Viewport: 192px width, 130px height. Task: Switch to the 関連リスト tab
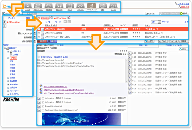tap(143, 45)
